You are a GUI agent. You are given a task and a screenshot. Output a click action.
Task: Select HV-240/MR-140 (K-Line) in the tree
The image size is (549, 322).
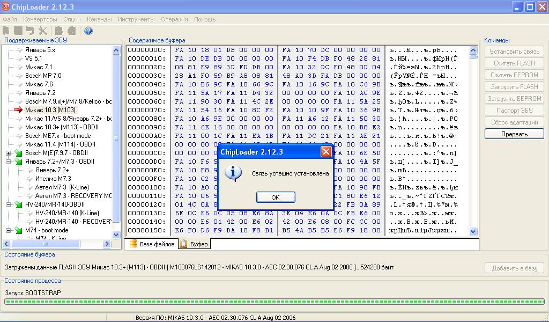point(67,213)
